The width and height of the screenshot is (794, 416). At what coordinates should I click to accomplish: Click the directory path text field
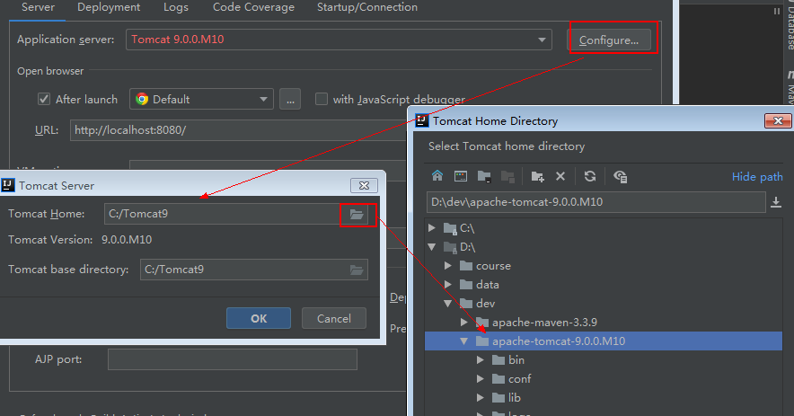(596, 202)
